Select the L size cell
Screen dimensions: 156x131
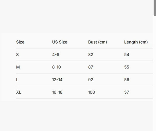(17, 80)
